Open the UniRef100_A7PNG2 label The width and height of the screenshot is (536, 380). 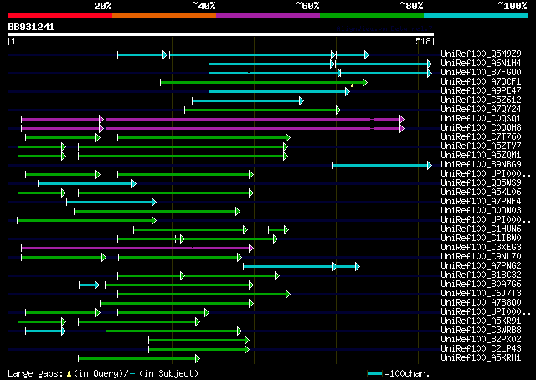pos(481,266)
